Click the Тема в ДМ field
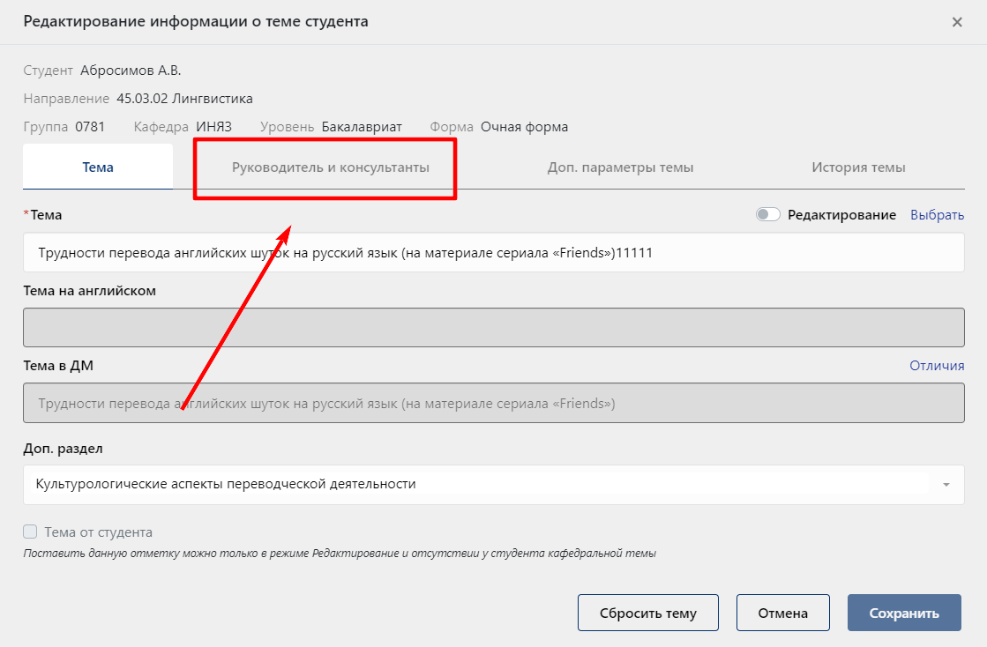Image resolution: width=987 pixels, height=647 pixels. click(x=494, y=403)
